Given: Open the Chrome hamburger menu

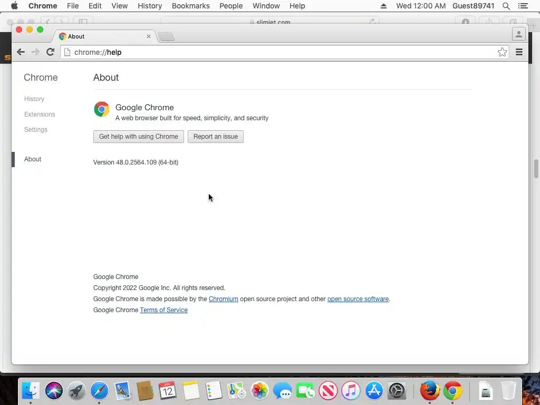Looking at the screenshot, I should (519, 52).
